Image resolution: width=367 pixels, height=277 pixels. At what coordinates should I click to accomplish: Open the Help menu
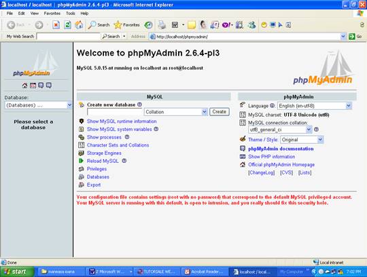coord(84,14)
